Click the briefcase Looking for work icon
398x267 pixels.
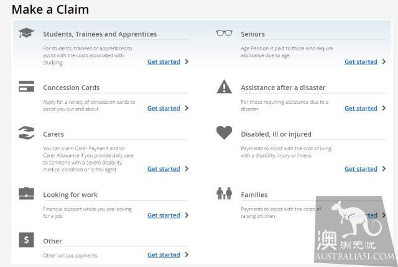(x=26, y=194)
